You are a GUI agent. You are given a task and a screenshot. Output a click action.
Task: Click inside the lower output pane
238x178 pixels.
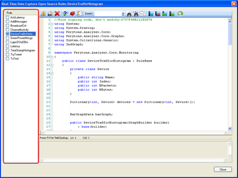(133, 150)
